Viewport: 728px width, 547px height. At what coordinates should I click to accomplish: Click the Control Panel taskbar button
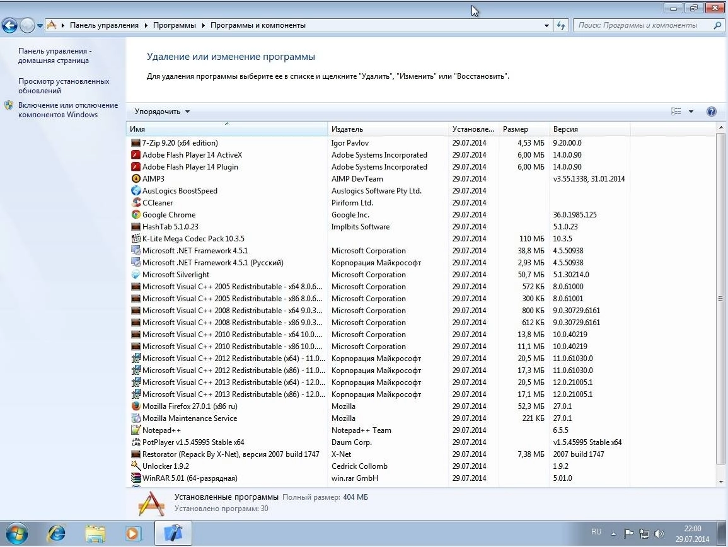[173, 534]
